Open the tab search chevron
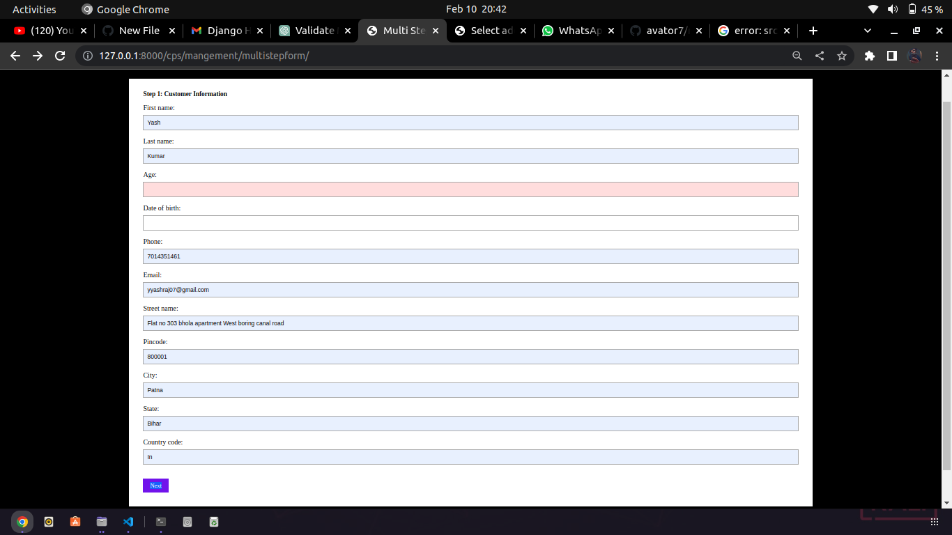952x535 pixels. point(867,31)
